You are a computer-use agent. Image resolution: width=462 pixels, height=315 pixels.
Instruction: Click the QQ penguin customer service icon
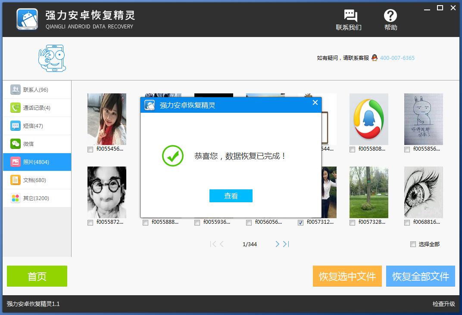(375, 58)
